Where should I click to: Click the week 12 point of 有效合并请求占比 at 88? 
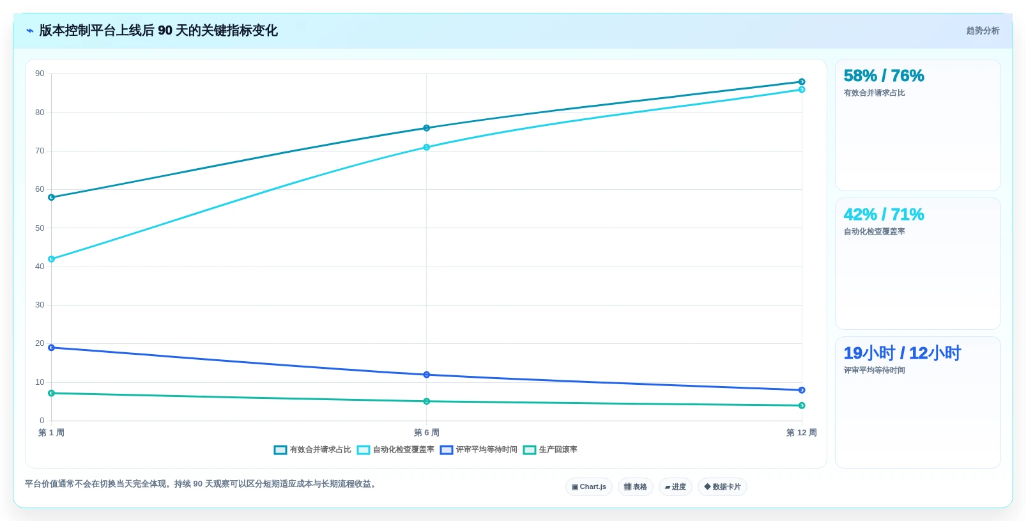point(802,82)
